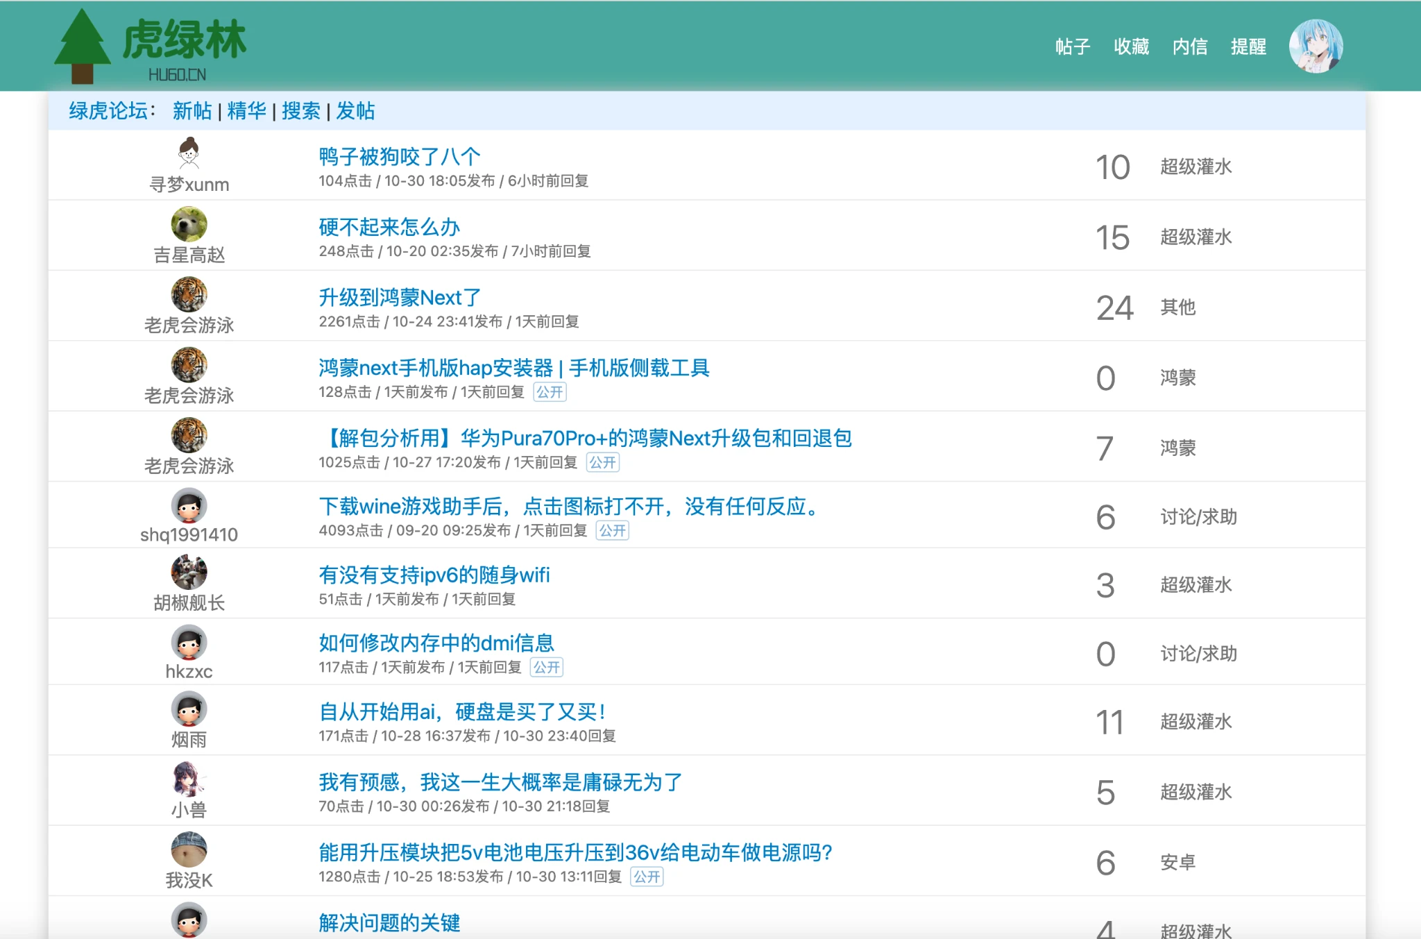Open the 帖子 header menu

coord(1073,46)
